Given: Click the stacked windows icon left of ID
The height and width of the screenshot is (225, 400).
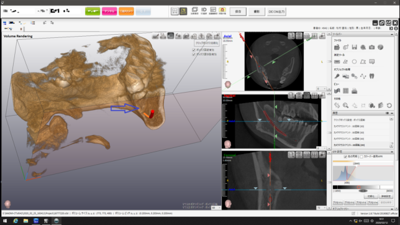Looking at the screenshot, I should [194, 11].
